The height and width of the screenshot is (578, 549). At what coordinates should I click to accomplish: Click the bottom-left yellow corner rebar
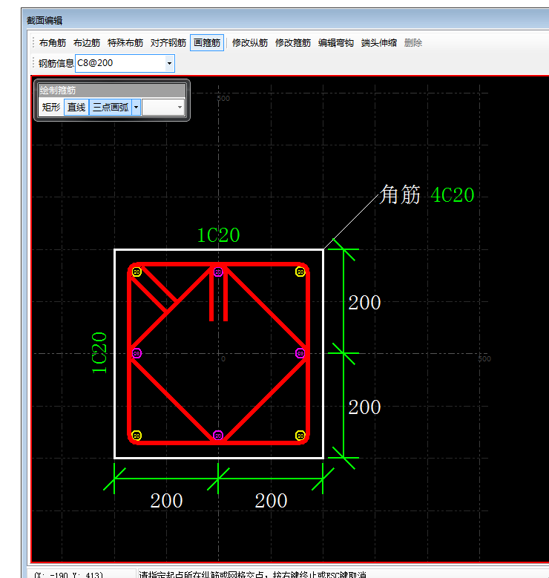(137, 436)
